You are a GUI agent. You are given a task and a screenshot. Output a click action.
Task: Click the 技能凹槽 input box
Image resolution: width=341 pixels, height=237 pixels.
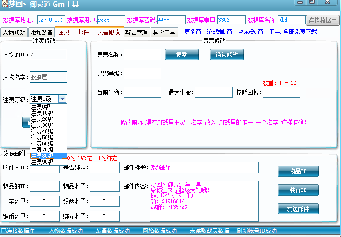point(281,92)
